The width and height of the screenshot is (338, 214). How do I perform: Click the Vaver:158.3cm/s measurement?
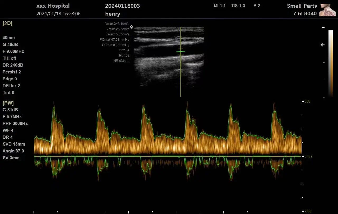click(x=118, y=34)
